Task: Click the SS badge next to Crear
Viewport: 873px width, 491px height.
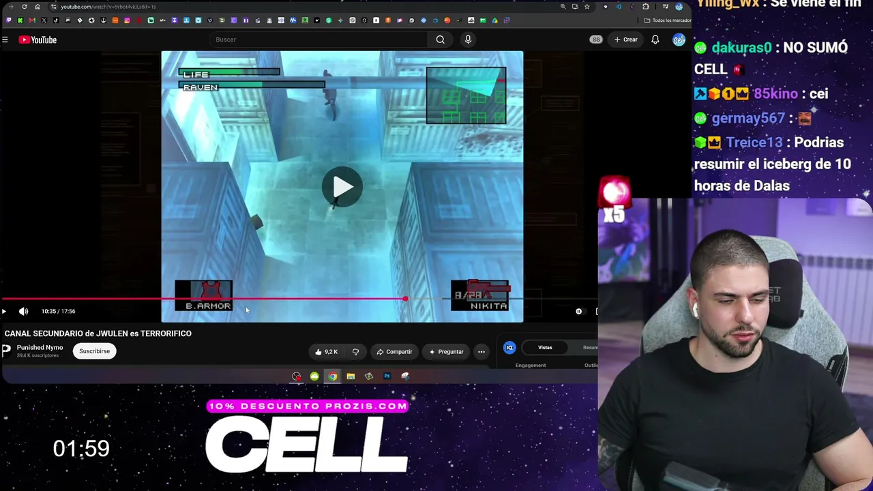Action: (x=596, y=40)
